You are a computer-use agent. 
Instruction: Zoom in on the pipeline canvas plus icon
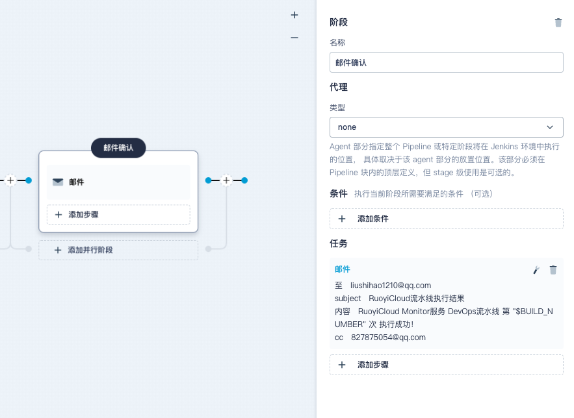(294, 14)
